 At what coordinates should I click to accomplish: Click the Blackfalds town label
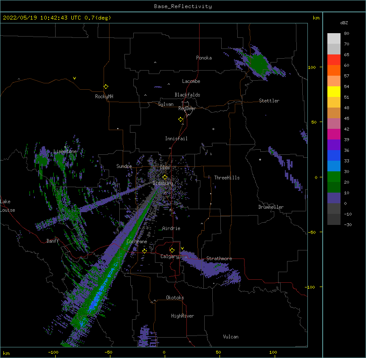187,95
